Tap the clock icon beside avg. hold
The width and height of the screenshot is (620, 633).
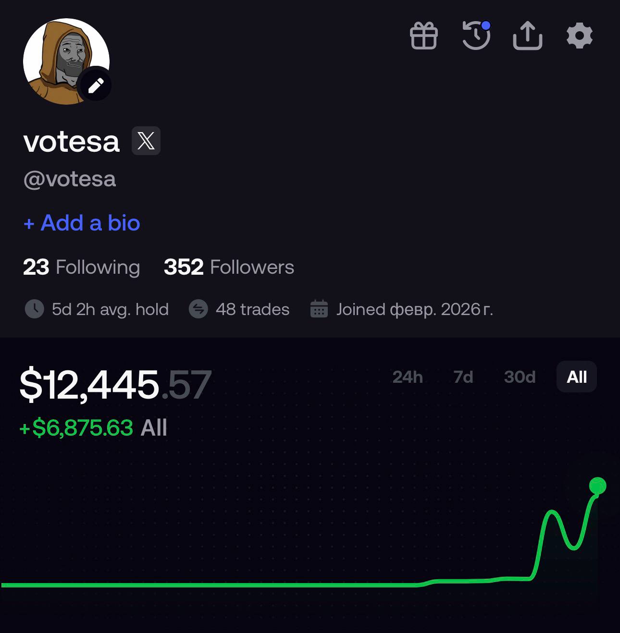pyautogui.click(x=35, y=309)
